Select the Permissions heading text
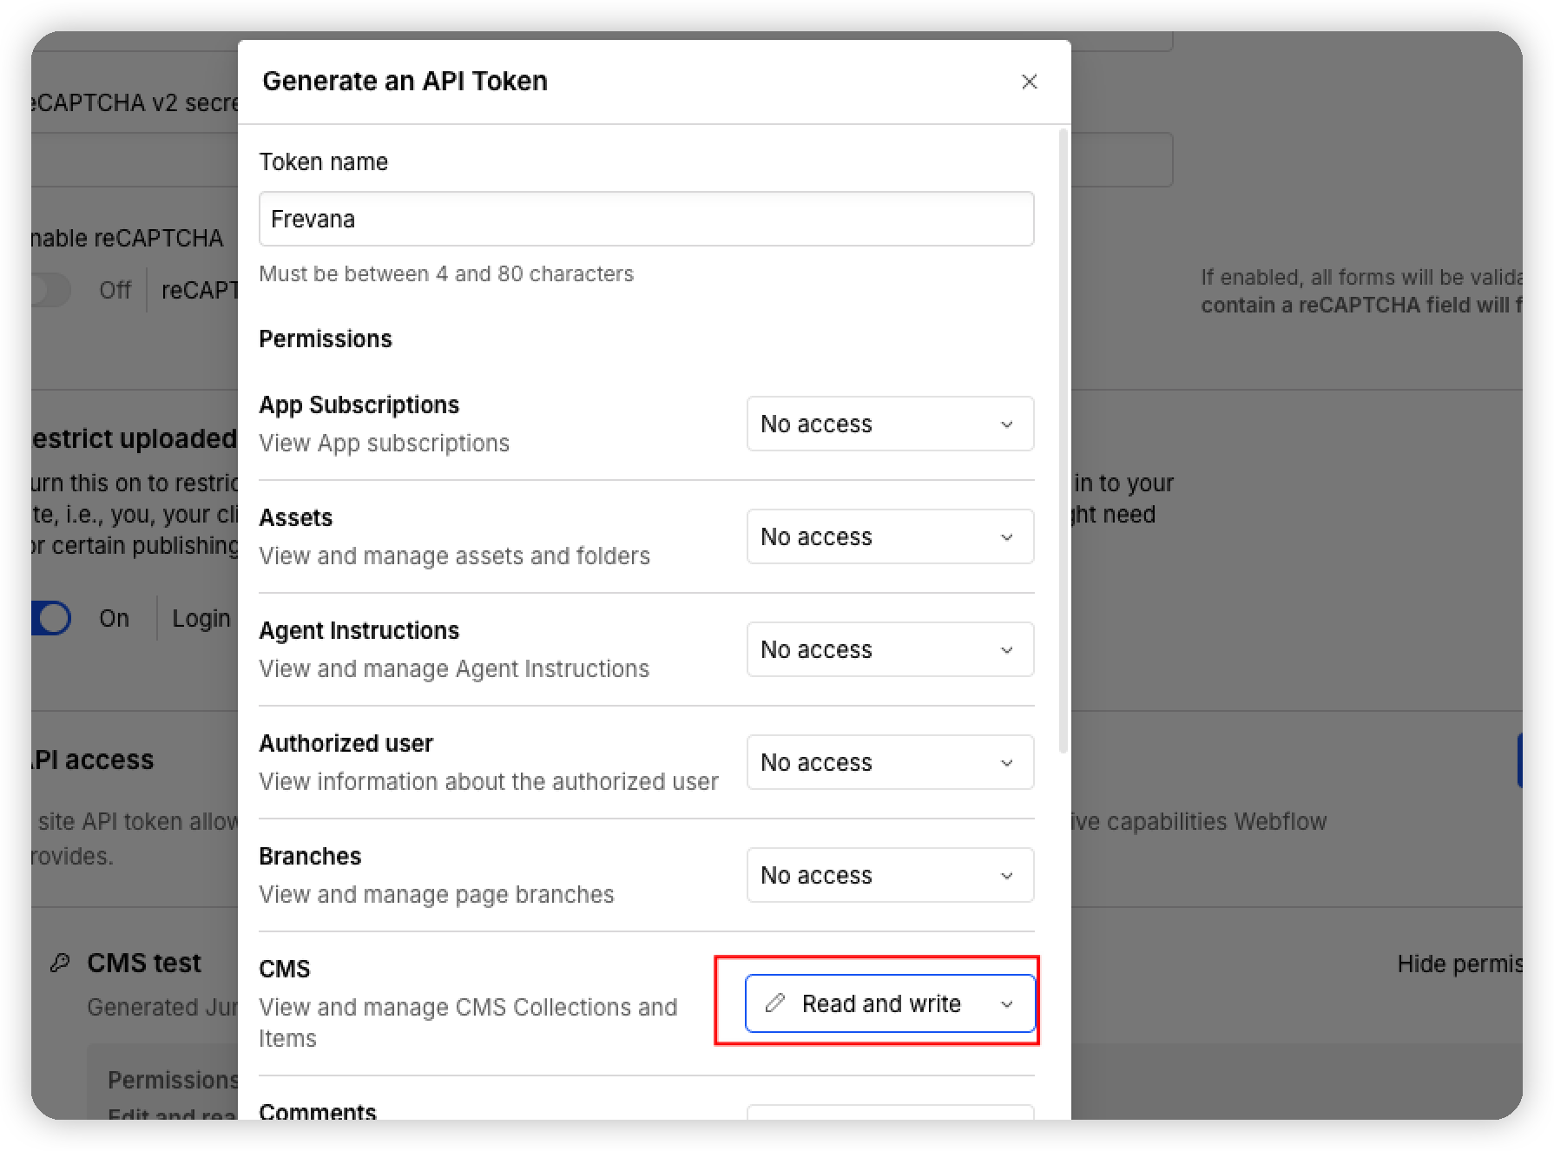Image resolution: width=1554 pixels, height=1151 pixels. tap(326, 339)
